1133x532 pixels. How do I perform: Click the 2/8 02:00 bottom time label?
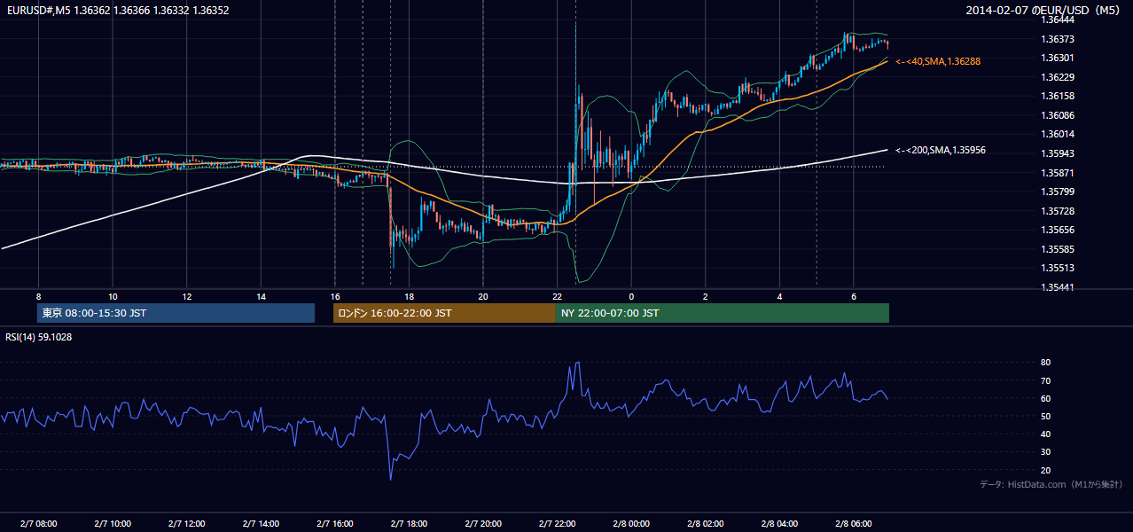[705, 523]
